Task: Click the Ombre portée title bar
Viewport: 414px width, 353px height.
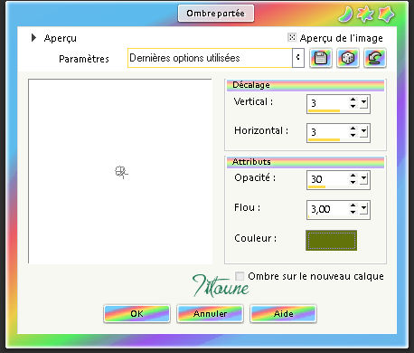Action: pyautogui.click(x=216, y=14)
